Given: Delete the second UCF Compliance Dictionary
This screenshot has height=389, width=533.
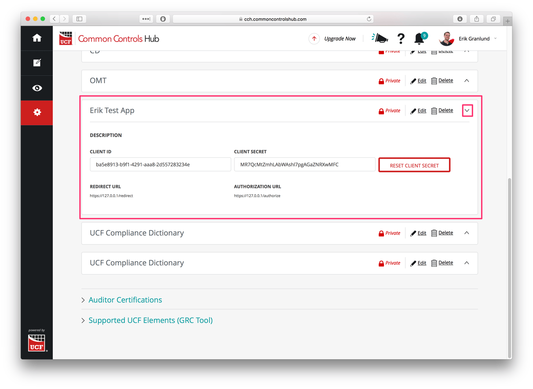Looking at the screenshot, I should (442, 263).
